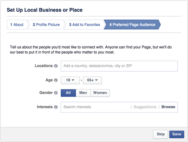188x142 pixels.
Task: Show interest Suggestions
Action: pyautogui.click(x=145, y=107)
